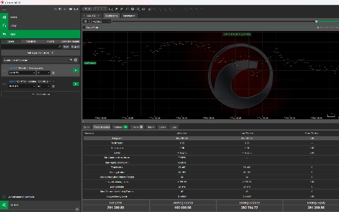Click the backtest date range slider handle
The image size is (339, 212).
coord(316,21)
